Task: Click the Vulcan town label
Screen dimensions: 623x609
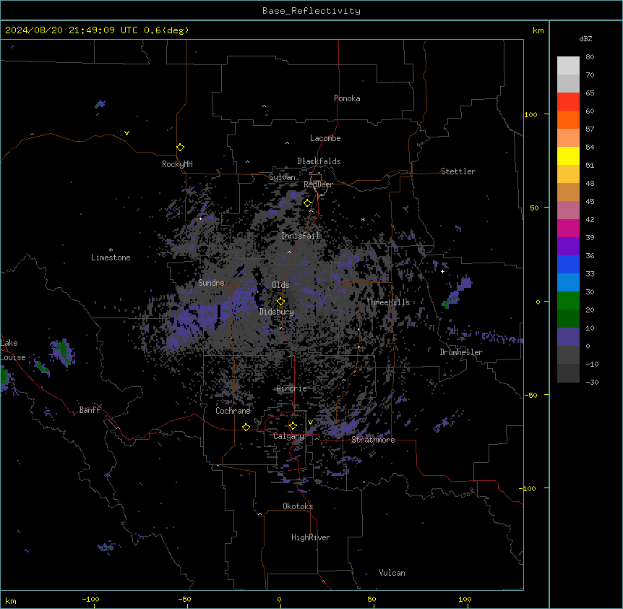Action: pos(392,573)
